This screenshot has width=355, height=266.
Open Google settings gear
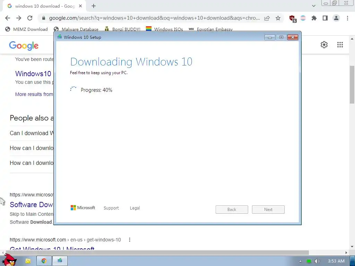pyautogui.click(x=324, y=45)
